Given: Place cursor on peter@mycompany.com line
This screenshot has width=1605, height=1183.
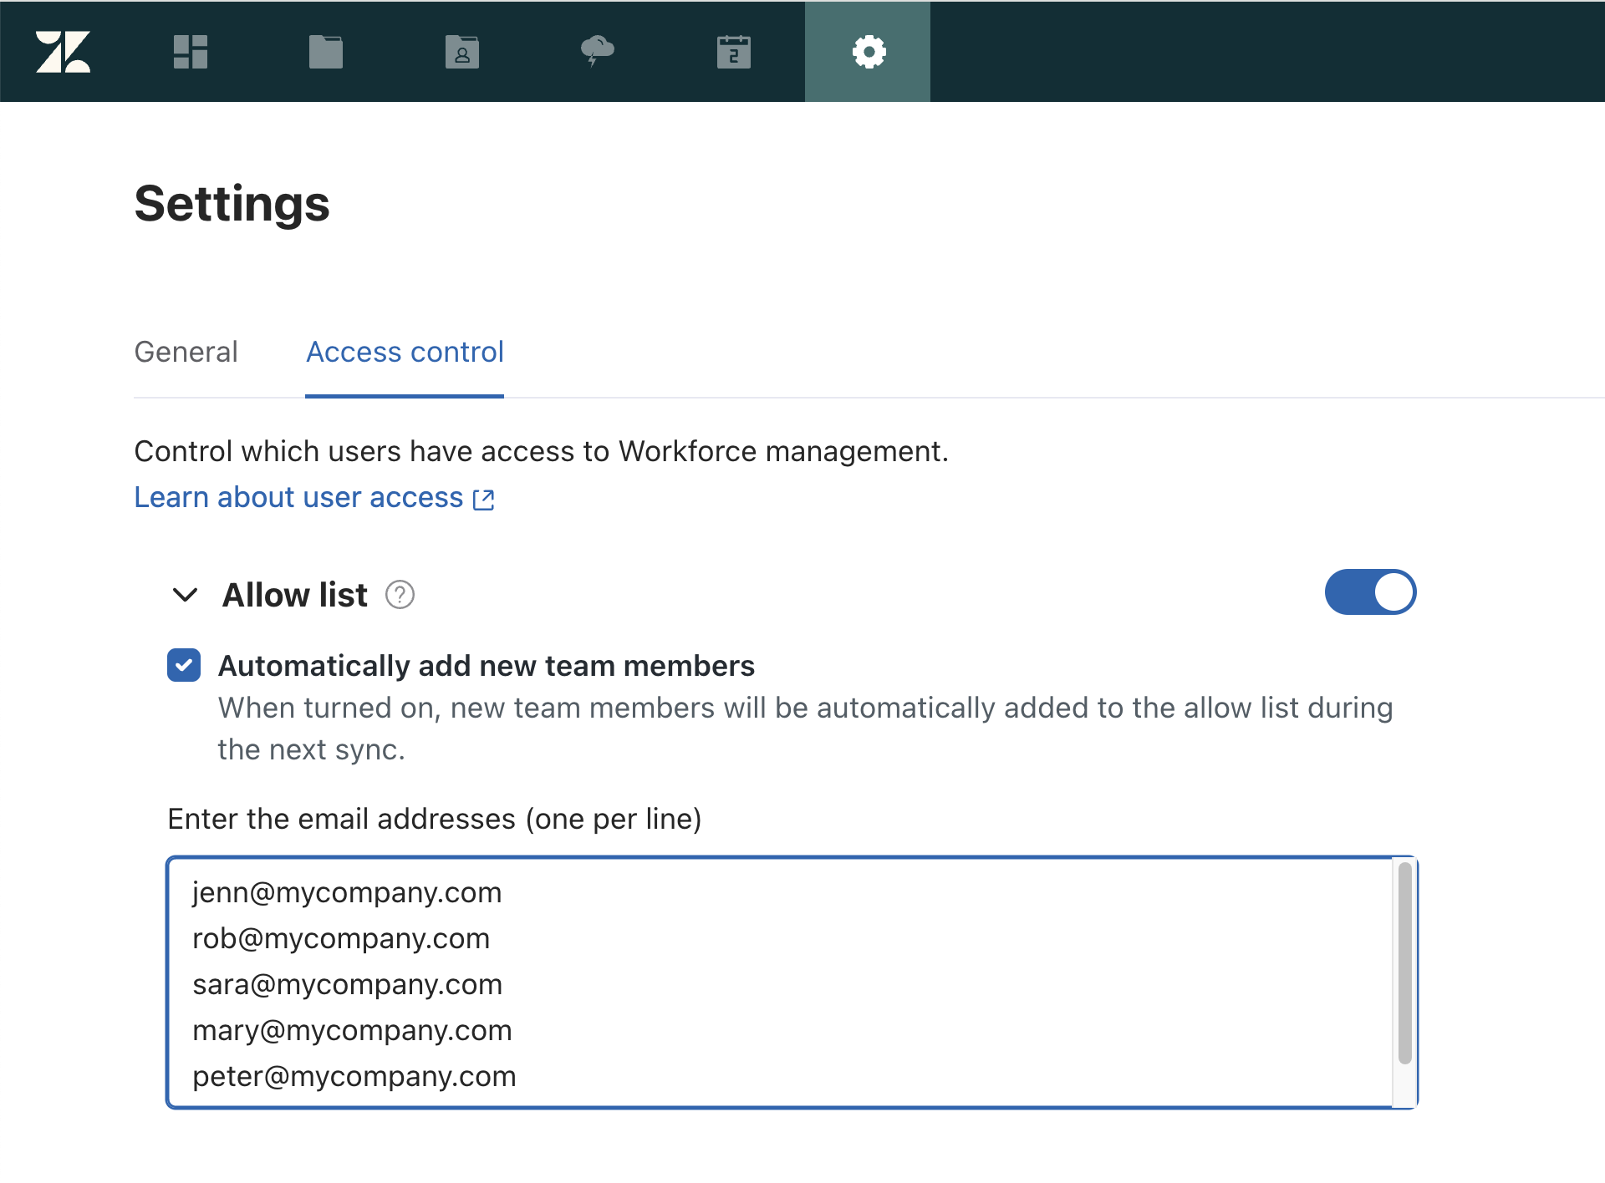Looking at the screenshot, I should click(x=354, y=1076).
